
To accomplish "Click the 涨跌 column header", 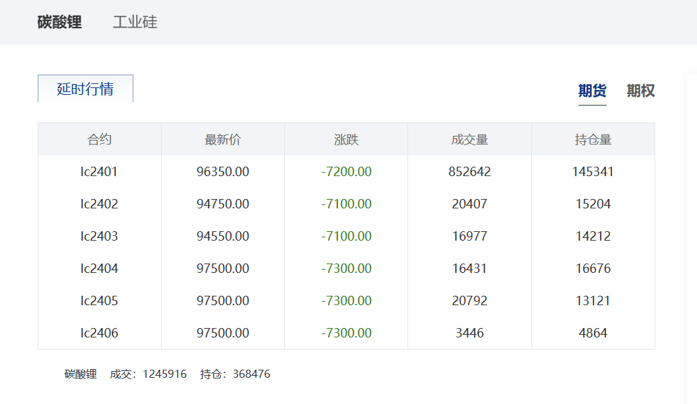I will (x=346, y=140).
